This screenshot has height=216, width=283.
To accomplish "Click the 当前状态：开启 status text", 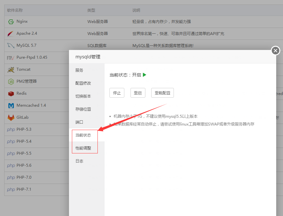I will [x=125, y=75].
